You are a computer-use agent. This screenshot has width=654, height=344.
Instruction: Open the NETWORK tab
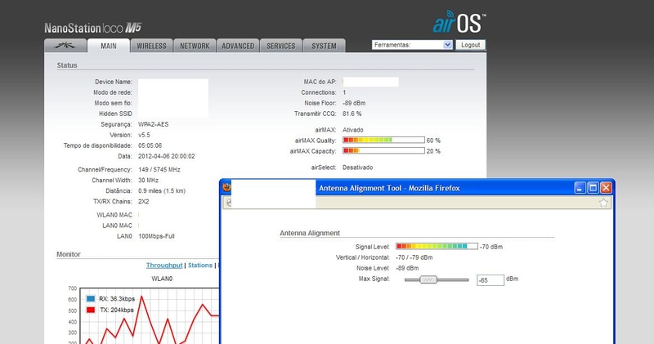[195, 46]
